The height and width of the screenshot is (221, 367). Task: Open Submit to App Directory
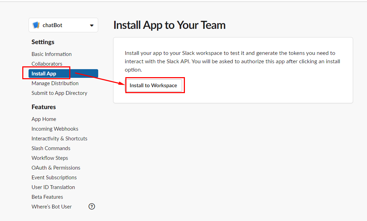point(59,93)
